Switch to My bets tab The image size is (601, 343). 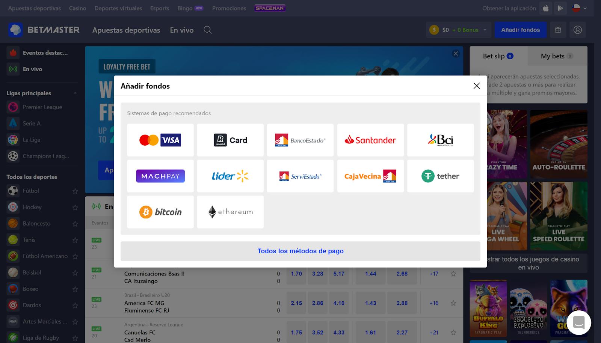pyautogui.click(x=557, y=56)
